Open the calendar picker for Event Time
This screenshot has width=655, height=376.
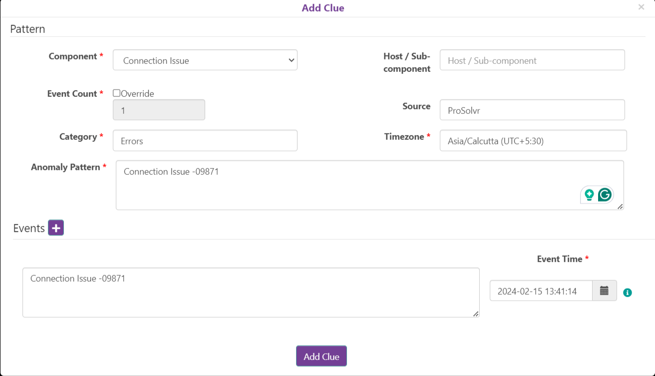(x=604, y=291)
